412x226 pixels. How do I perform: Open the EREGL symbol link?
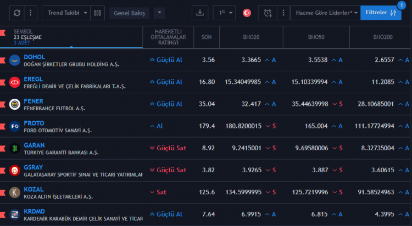(x=34, y=79)
